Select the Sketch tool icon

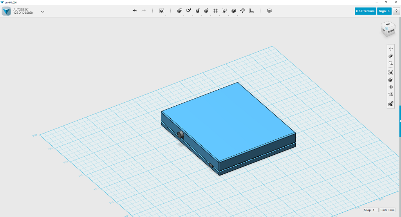pyautogui.click(x=189, y=11)
